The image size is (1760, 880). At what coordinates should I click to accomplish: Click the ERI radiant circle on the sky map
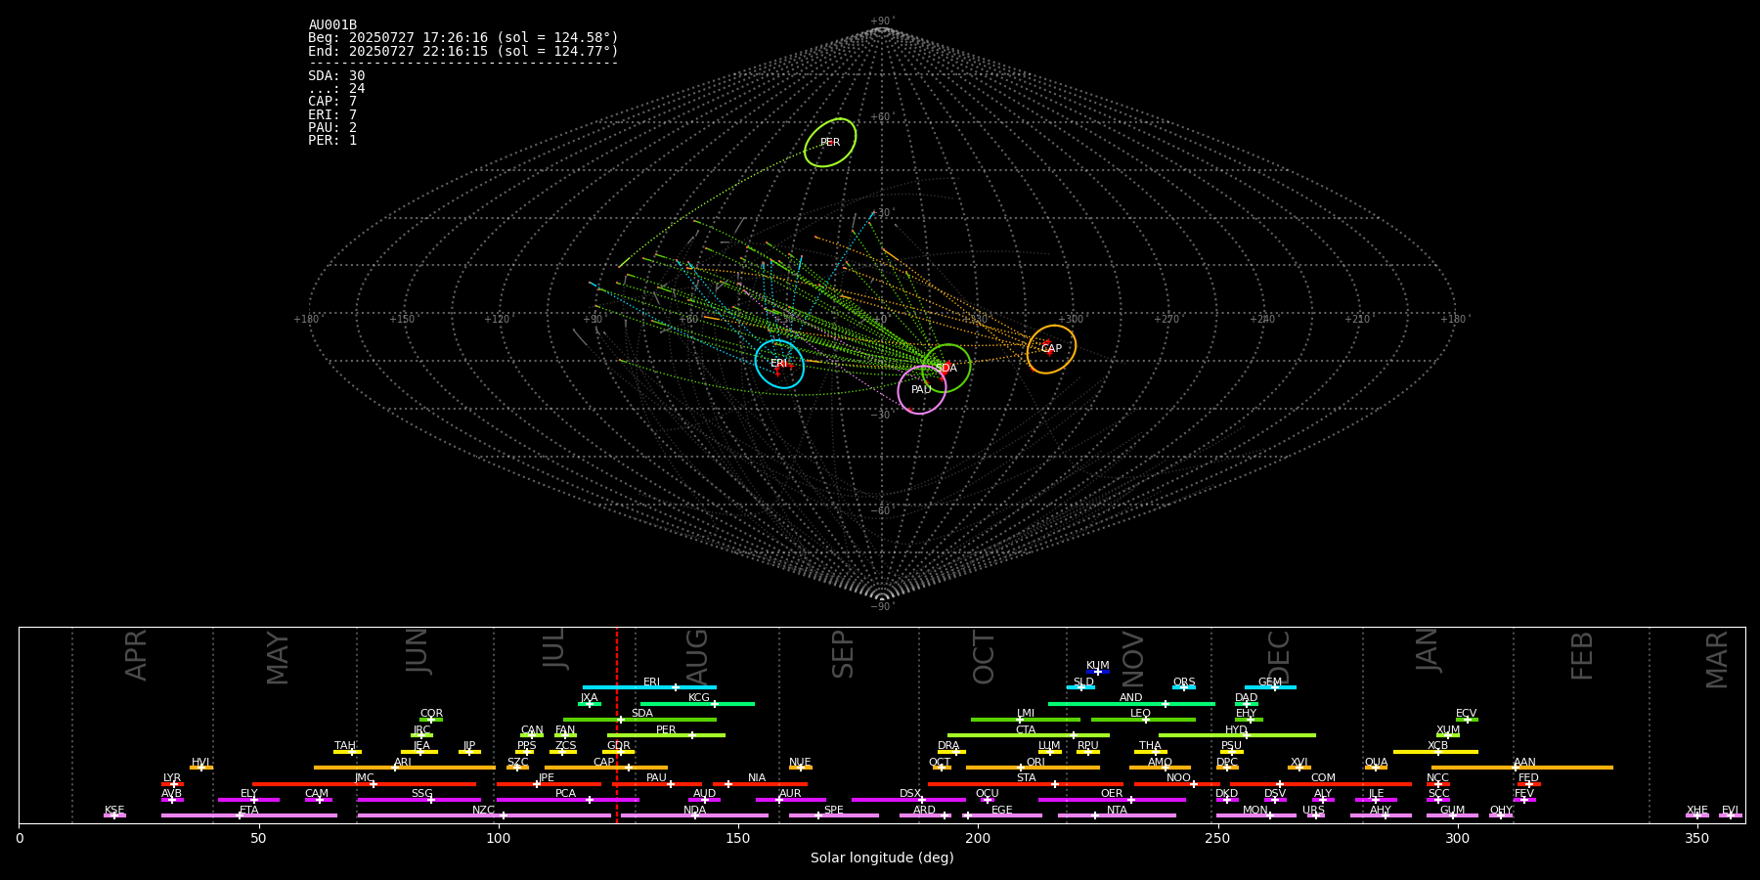coord(779,364)
